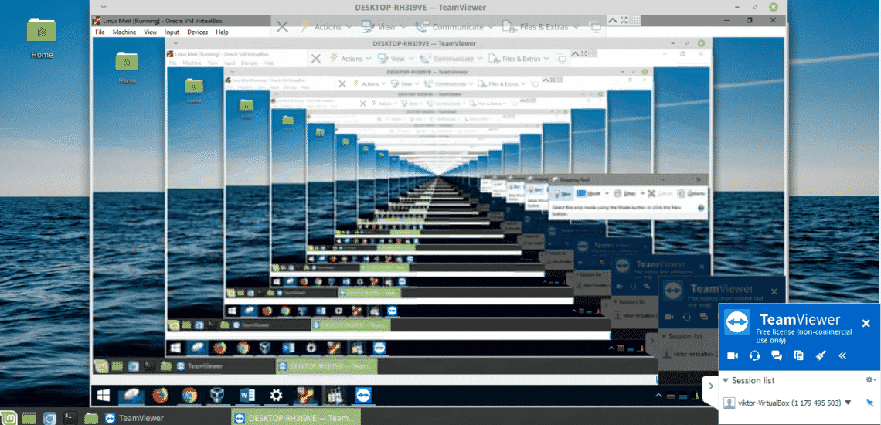Toggle fullscreen icon on outermost TeamViewer toolbar
Screen dimensions: 881x425
click(x=622, y=19)
